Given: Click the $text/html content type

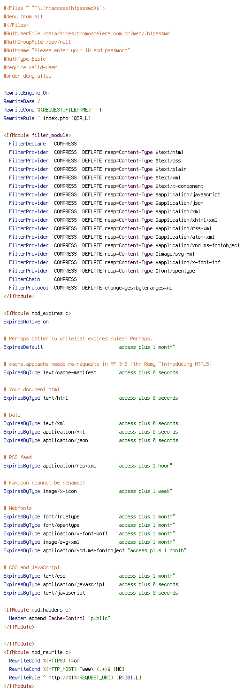Looking at the screenshot, I should pos(169,152).
